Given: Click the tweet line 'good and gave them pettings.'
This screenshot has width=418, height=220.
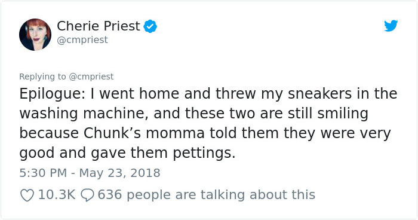Looking at the screenshot, I should click(127, 153).
